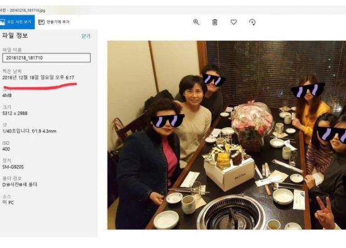This screenshot has width=346, height=248.
Task: Click the source value 이 PC
Action: coord(8,202)
